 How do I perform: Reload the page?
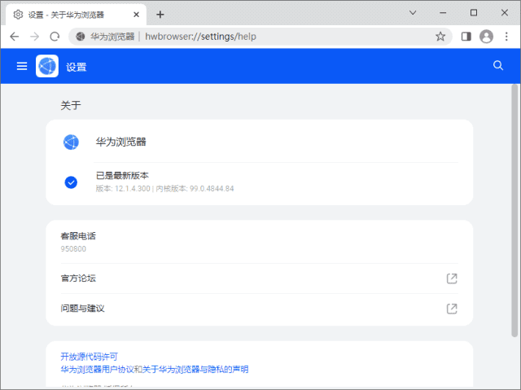coord(55,37)
